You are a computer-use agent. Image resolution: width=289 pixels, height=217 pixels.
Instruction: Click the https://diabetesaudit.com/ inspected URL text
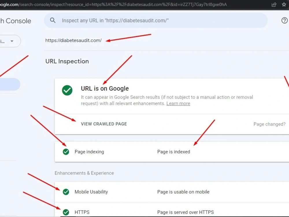73,41
